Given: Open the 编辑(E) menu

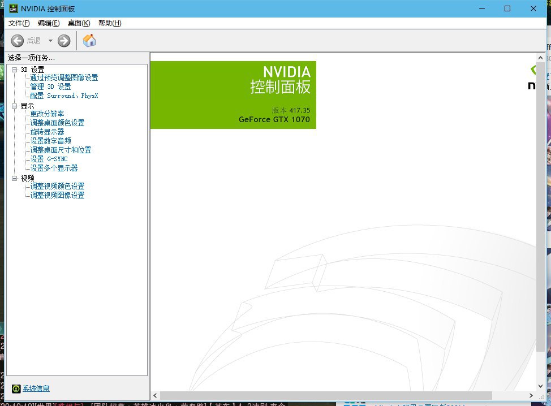Looking at the screenshot, I should pos(49,23).
